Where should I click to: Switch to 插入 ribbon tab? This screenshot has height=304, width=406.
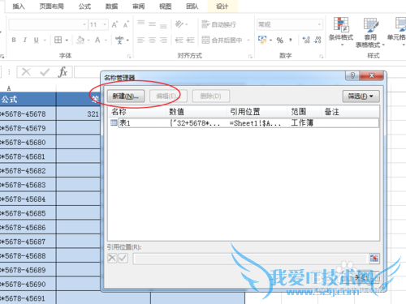[x=19, y=6]
